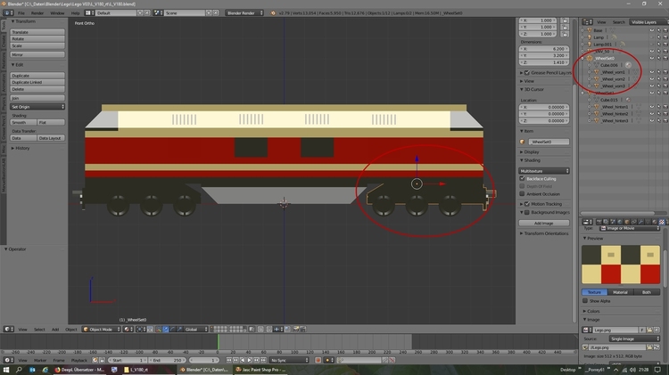Open the Select menu in 3D view header

39,330
